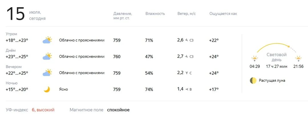Image resolution: width=308 pixels, height=118 pixels.
Task: Click the magnetic field status "спокойное"
Action: click(x=118, y=110)
